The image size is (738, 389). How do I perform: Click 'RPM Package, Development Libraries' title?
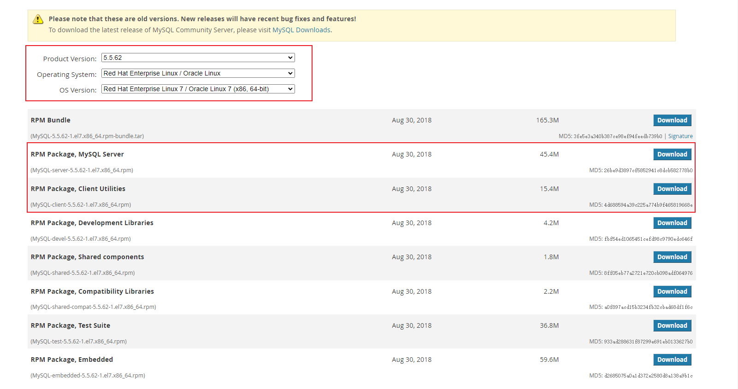92,223
